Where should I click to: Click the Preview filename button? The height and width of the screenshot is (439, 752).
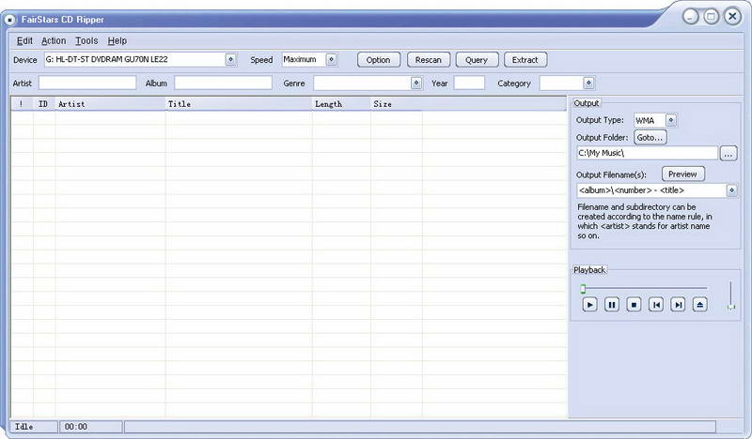[683, 174]
